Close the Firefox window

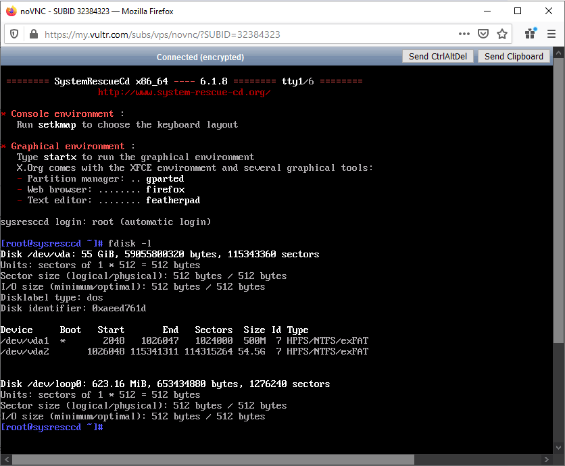(x=548, y=11)
